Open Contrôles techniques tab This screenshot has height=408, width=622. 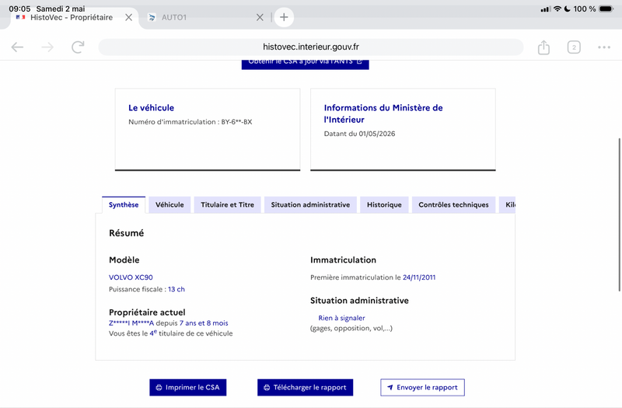tap(453, 204)
